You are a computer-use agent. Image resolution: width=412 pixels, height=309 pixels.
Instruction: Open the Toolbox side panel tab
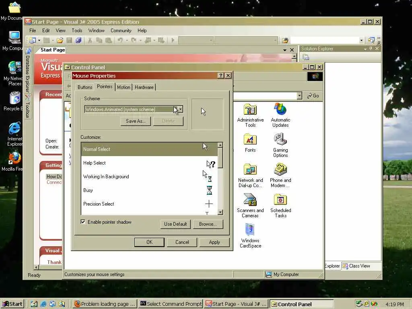coord(28,106)
